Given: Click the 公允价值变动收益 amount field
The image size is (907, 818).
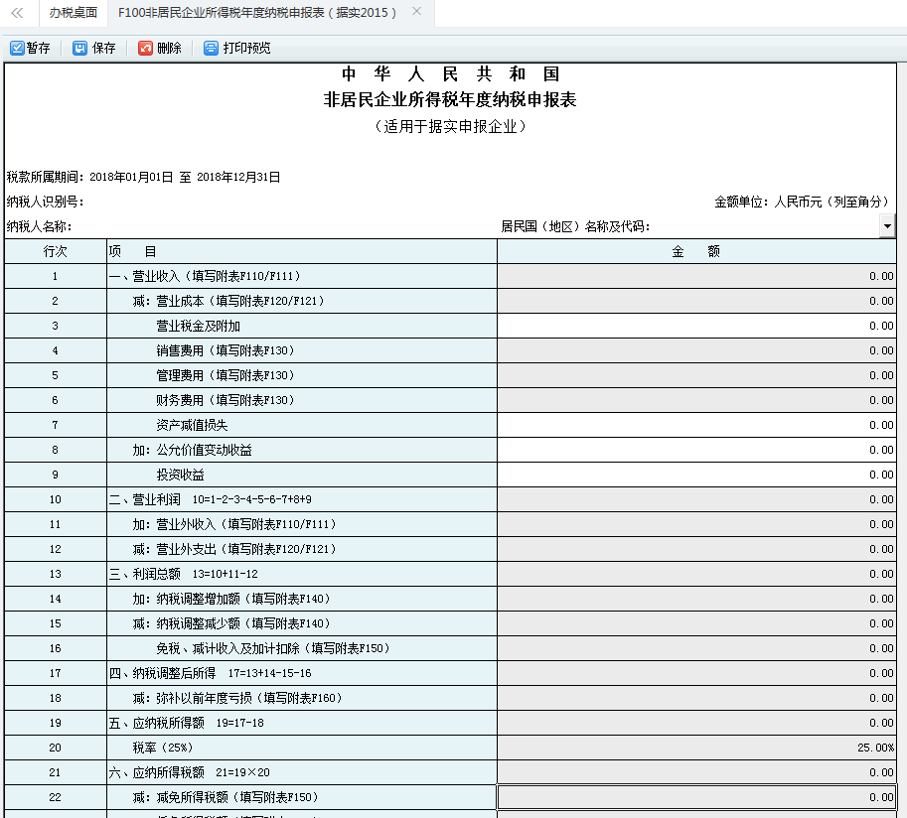Looking at the screenshot, I should pyautogui.click(x=695, y=449).
